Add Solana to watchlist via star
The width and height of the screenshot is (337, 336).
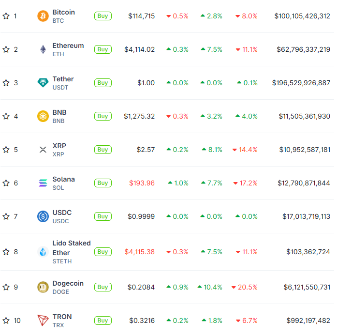[6, 183]
